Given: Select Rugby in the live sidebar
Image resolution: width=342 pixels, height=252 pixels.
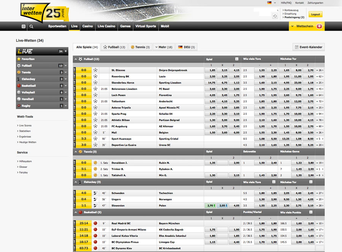Looking at the screenshot, I should (42, 106).
